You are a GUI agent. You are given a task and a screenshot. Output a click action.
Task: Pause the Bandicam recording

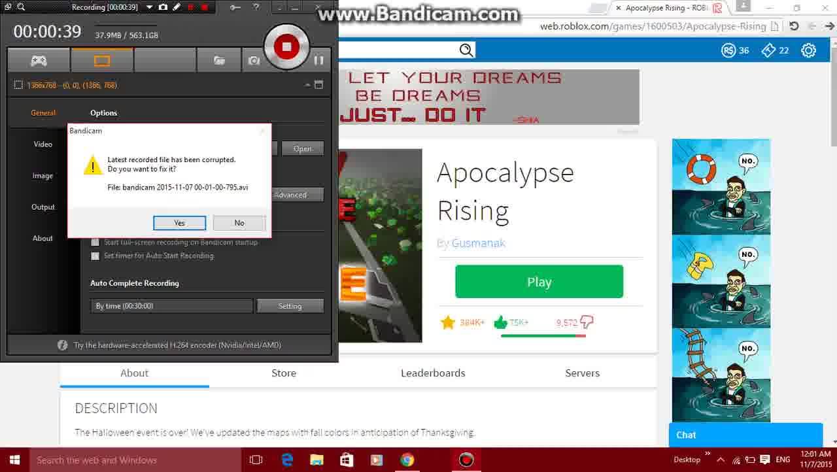(x=318, y=60)
